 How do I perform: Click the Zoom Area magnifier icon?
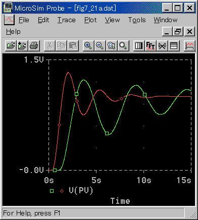coord(112,45)
